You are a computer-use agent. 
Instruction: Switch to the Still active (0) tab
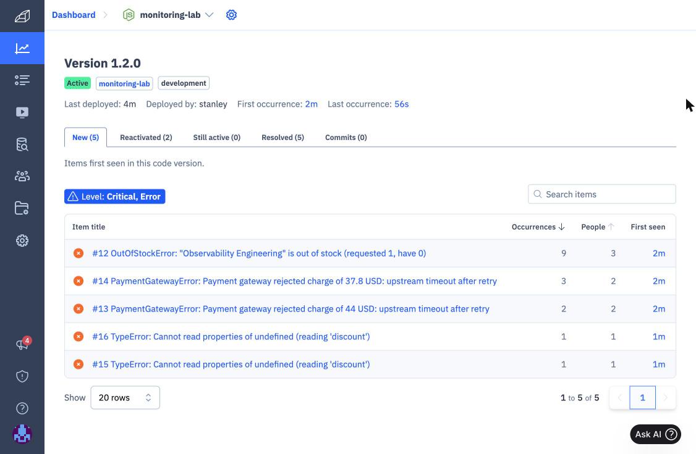pos(216,138)
